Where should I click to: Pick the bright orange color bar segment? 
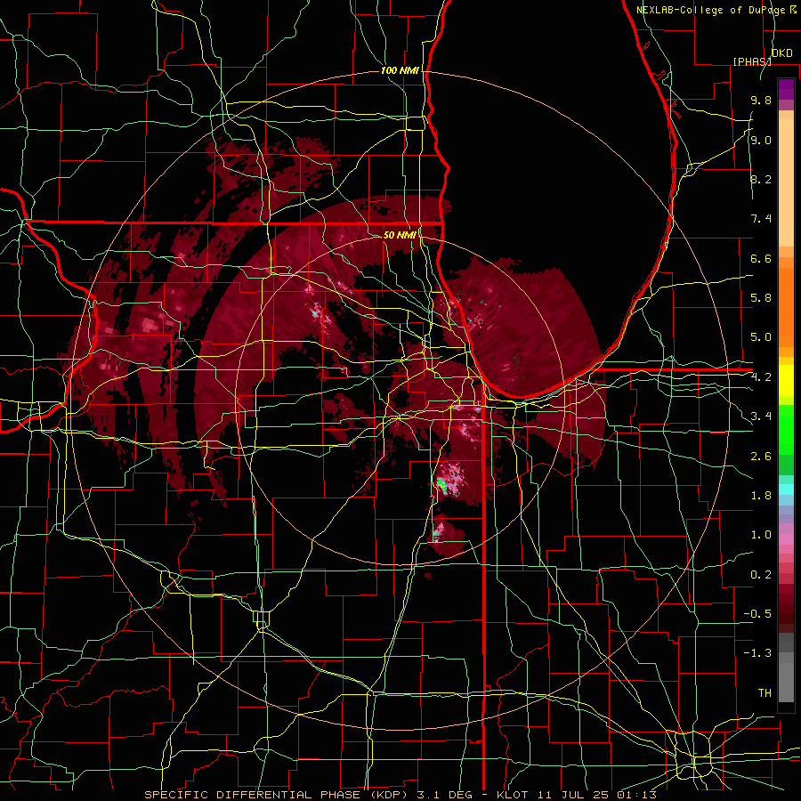tap(786, 307)
